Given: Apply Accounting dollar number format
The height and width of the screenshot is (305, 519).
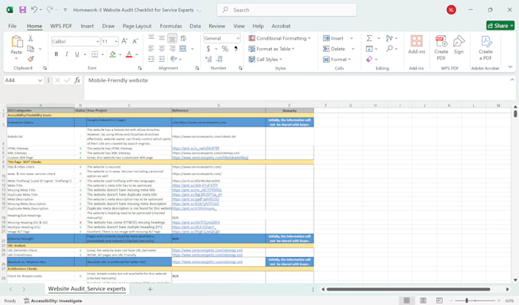Looking at the screenshot, I should coord(208,49).
